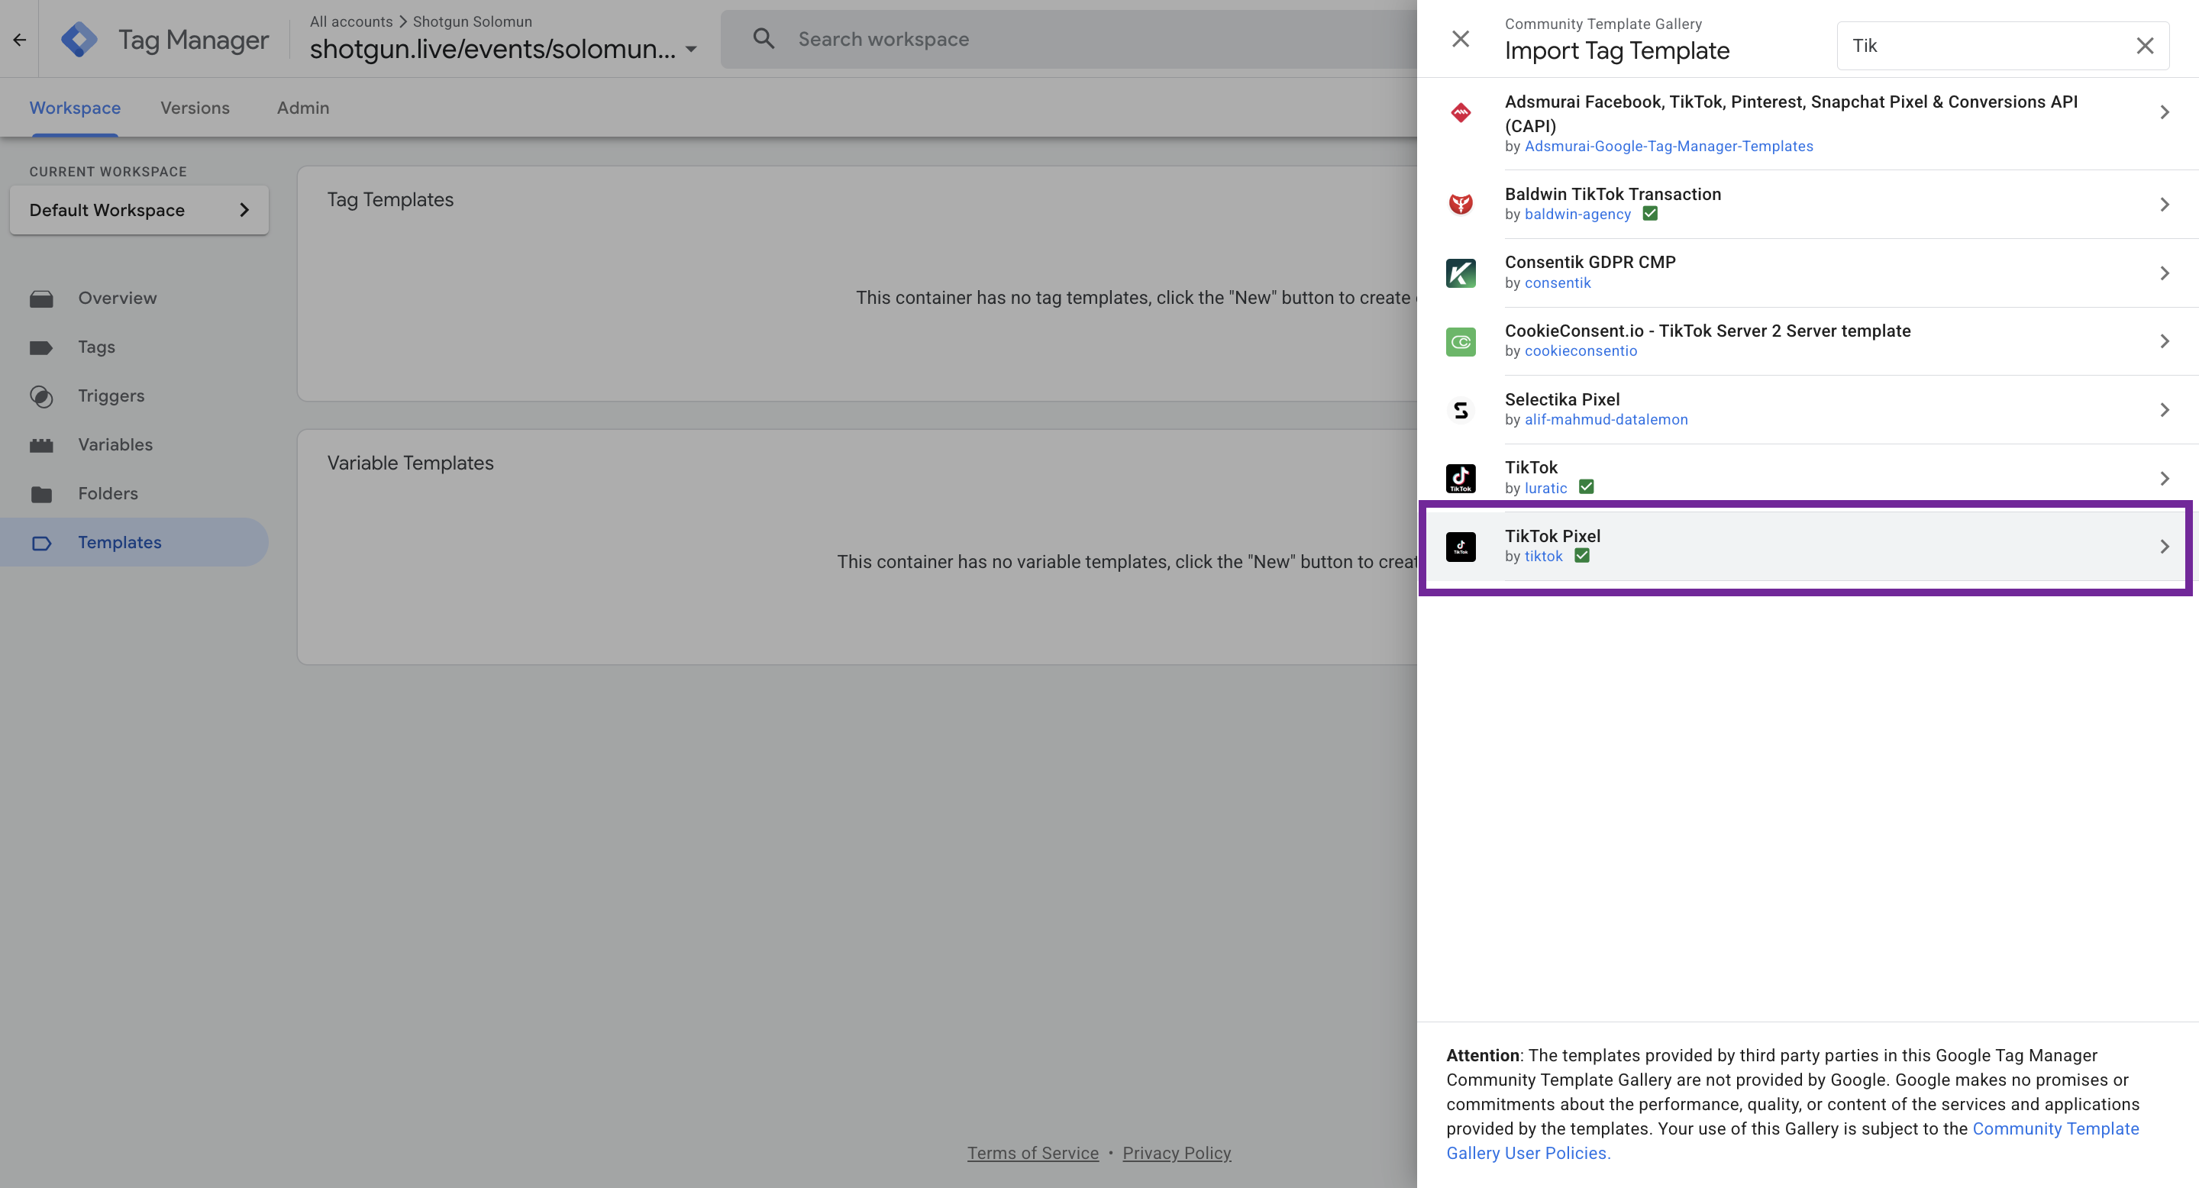Switch to the Versions tab
The height and width of the screenshot is (1188, 2199).
[x=195, y=108]
